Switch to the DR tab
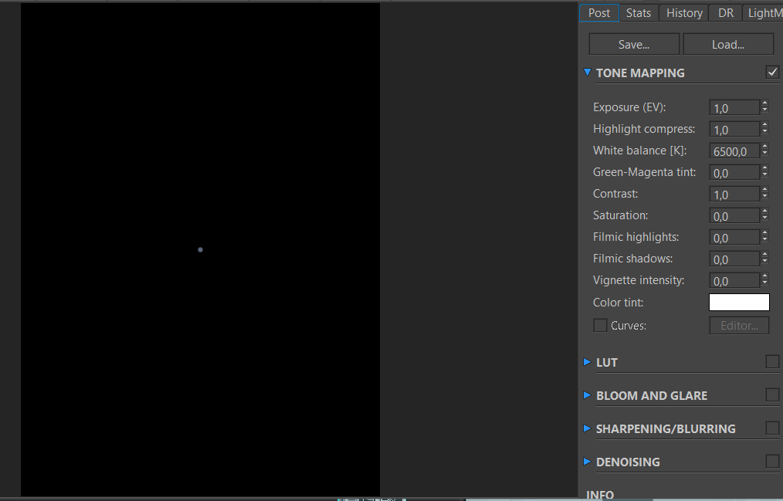The height and width of the screenshot is (501, 783). tap(726, 13)
